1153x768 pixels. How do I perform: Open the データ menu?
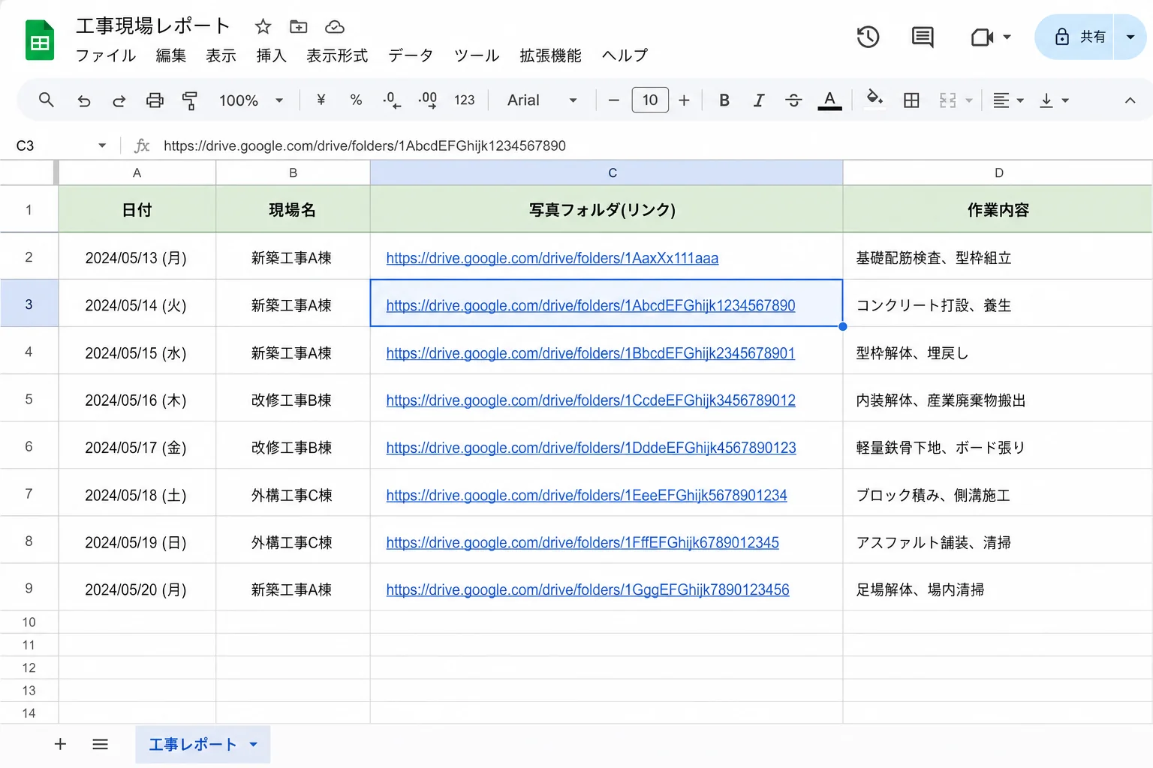click(x=411, y=55)
